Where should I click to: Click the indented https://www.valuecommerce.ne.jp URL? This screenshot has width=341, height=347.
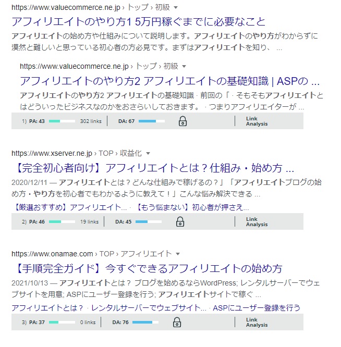coord(74,66)
